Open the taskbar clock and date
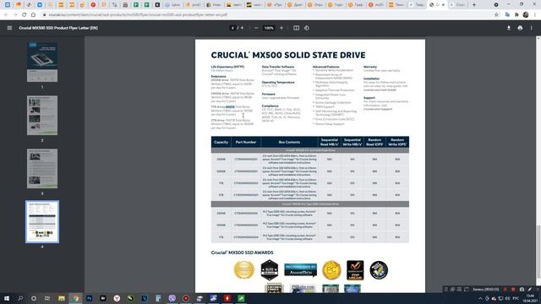The image size is (541, 304). [x=530, y=298]
